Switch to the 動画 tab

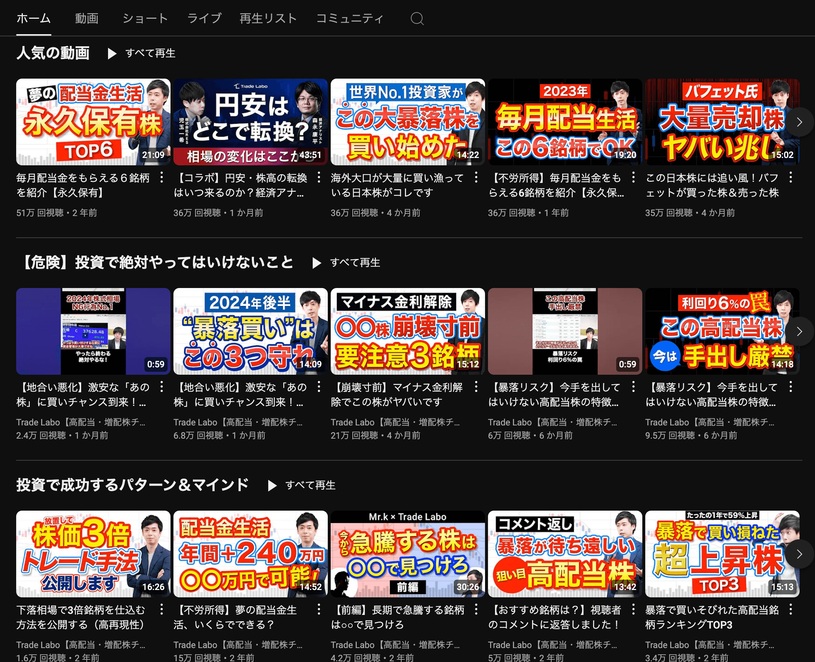click(x=87, y=18)
